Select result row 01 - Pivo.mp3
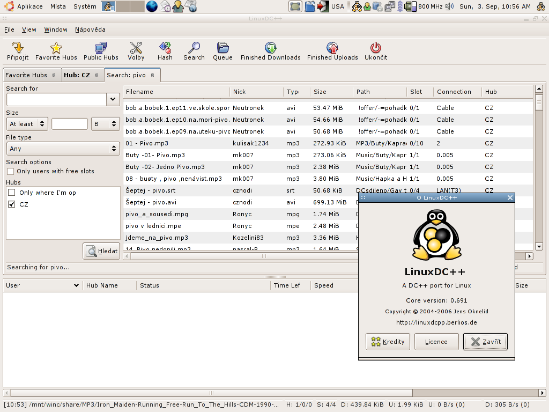 (329, 143)
